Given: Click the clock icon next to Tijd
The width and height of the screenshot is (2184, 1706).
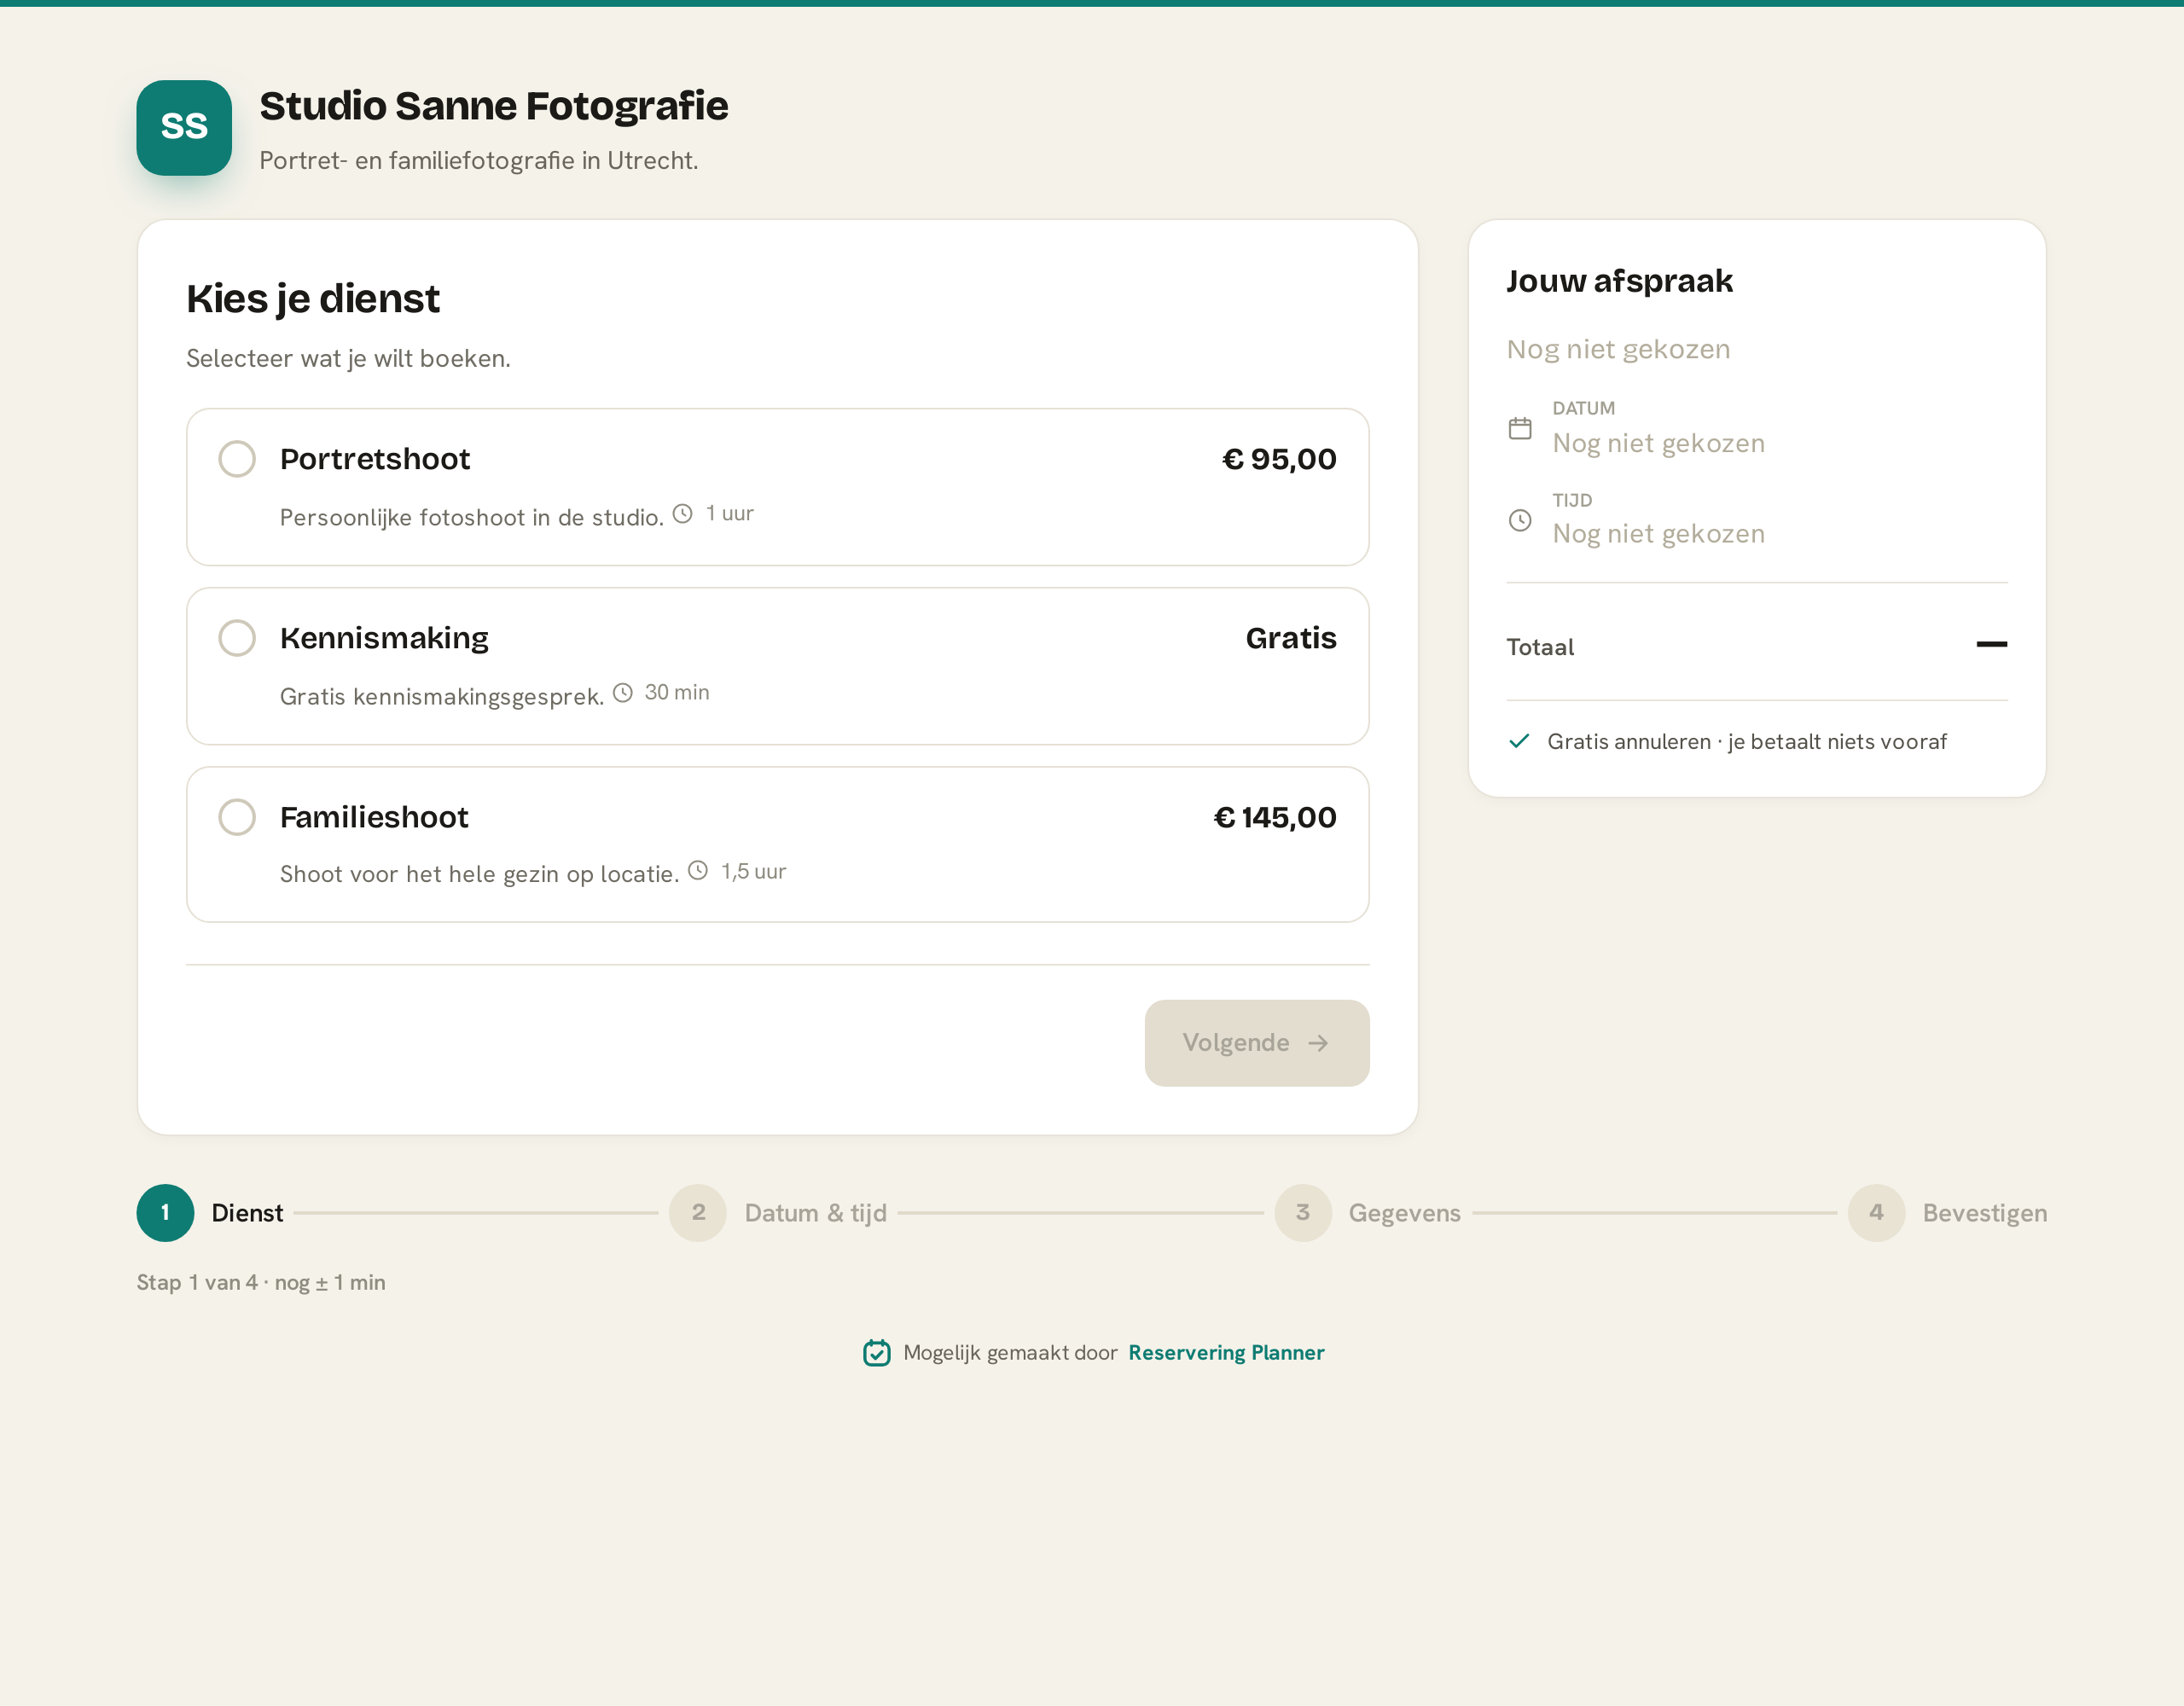Looking at the screenshot, I should click(1520, 520).
